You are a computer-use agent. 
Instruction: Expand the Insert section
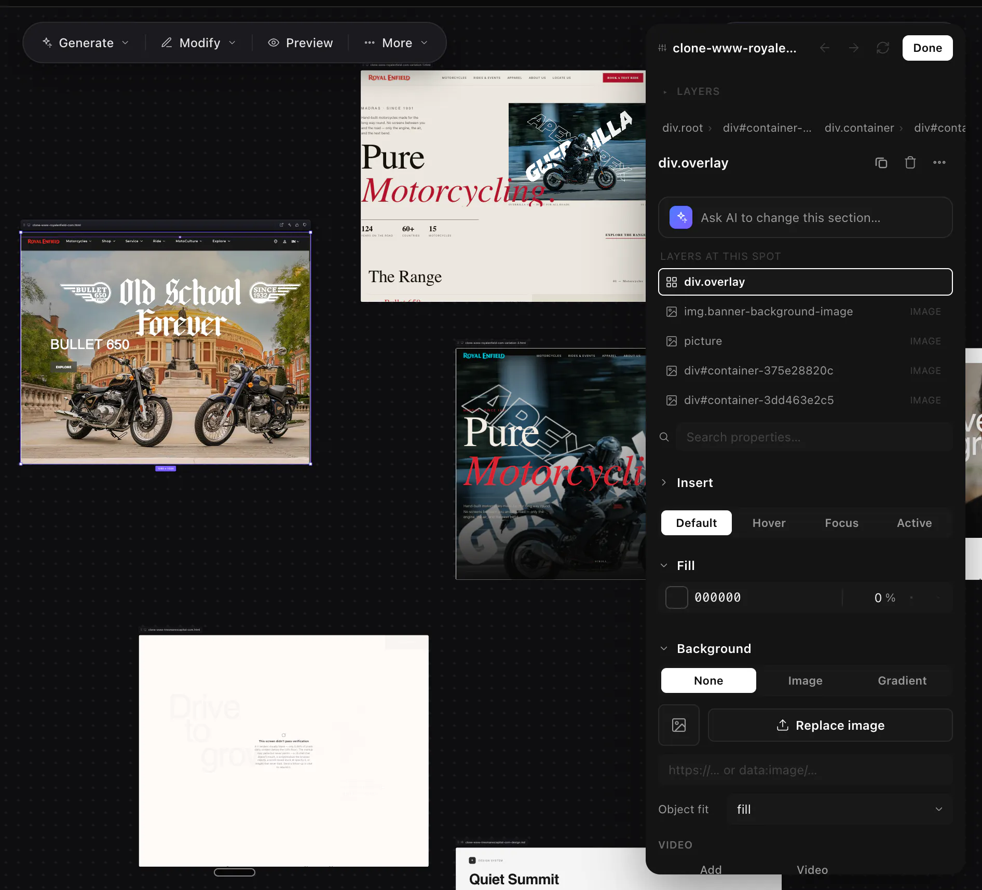687,483
